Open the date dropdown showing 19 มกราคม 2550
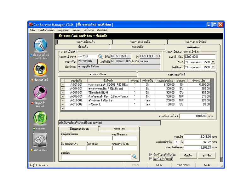 click(213, 62)
